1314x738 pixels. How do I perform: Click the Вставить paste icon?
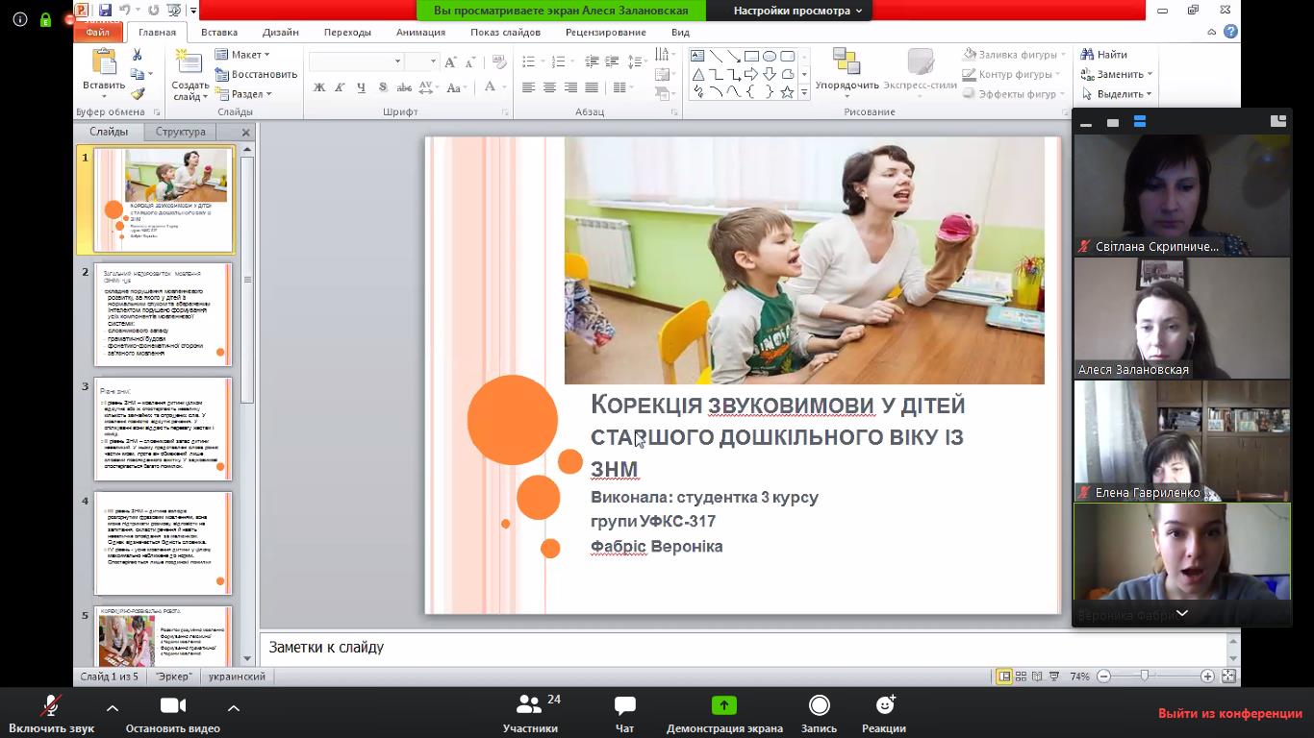click(x=103, y=63)
